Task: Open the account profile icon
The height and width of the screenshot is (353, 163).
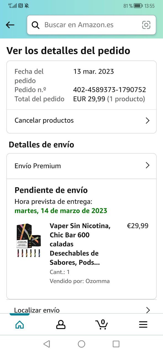Action: [x=61, y=325]
